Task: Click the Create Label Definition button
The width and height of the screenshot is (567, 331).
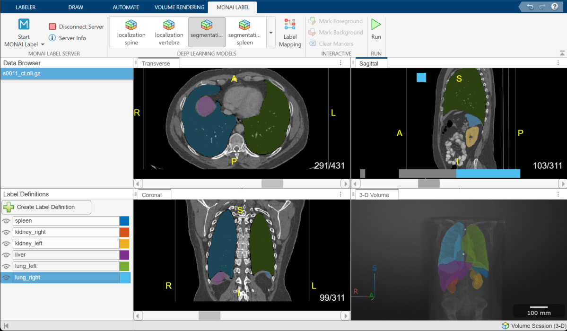Action: pos(46,207)
